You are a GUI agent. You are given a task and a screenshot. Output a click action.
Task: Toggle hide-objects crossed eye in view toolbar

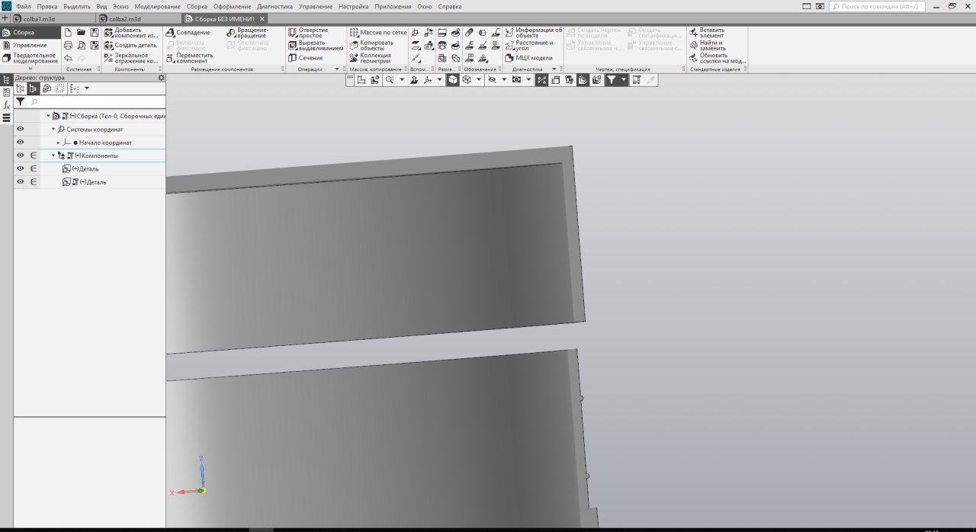tap(492, 79)
